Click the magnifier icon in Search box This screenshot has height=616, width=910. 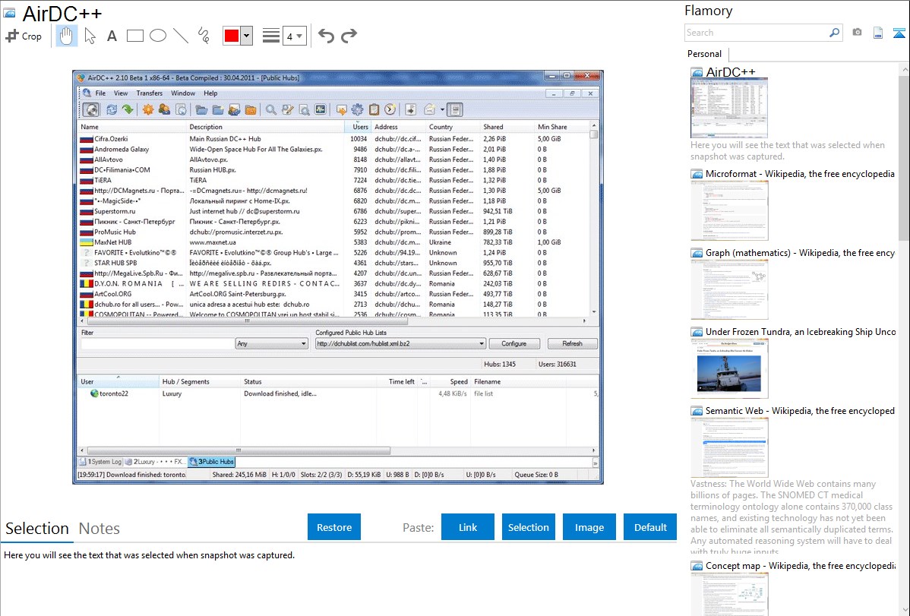(x=834, y=33)
